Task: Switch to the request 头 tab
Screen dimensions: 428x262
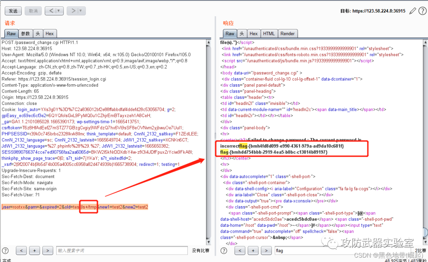Action: 38,34
